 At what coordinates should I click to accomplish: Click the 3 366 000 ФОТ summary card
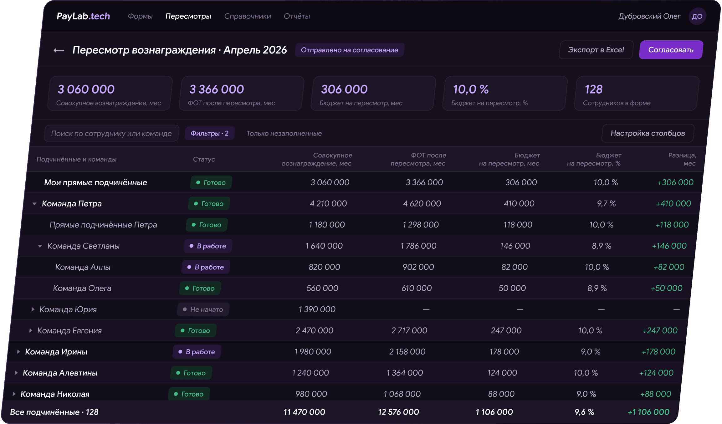[x=241, y=93]
